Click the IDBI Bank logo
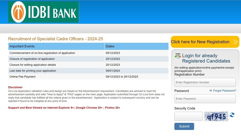The image size is (241, 136). point(43,12)
